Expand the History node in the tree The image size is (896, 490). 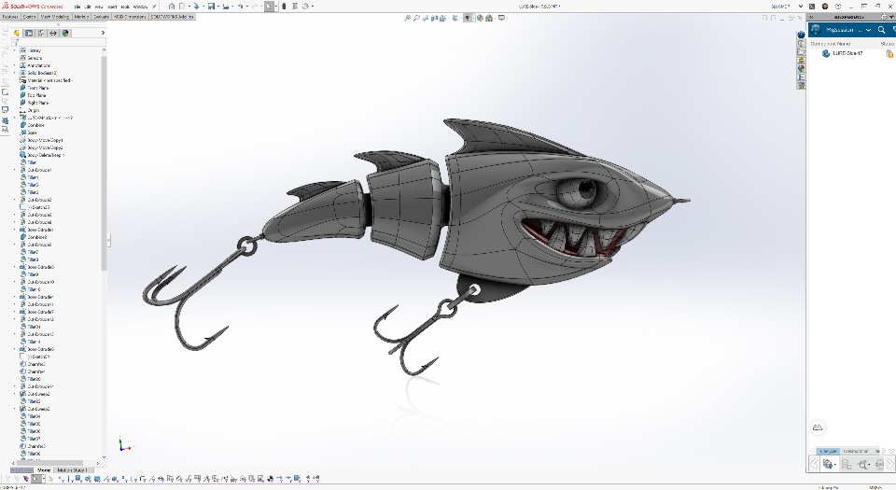pos(13,50)
